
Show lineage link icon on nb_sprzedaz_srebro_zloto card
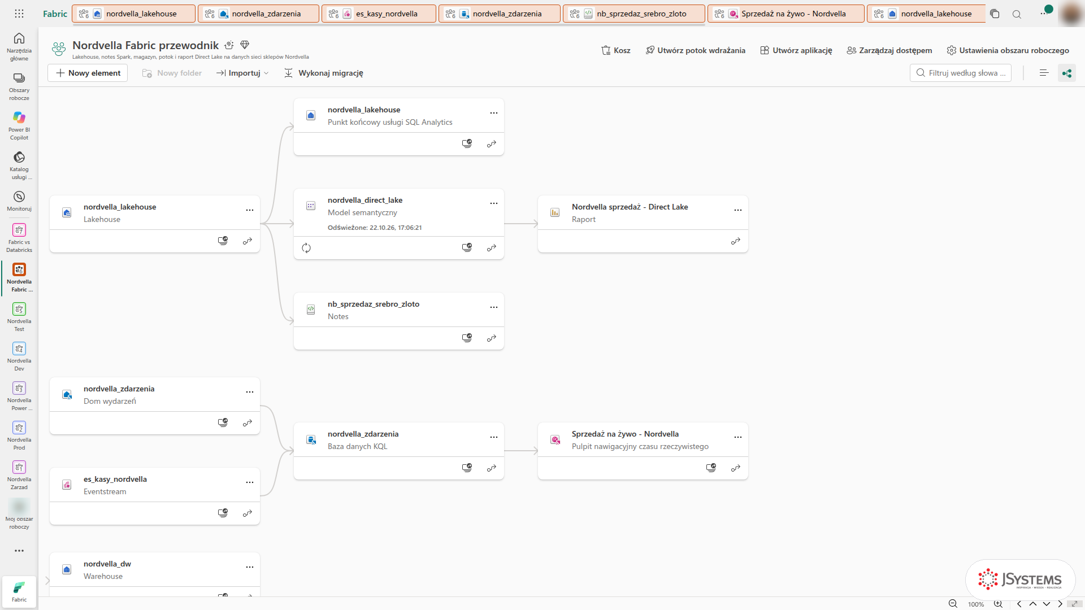(492, 338)
